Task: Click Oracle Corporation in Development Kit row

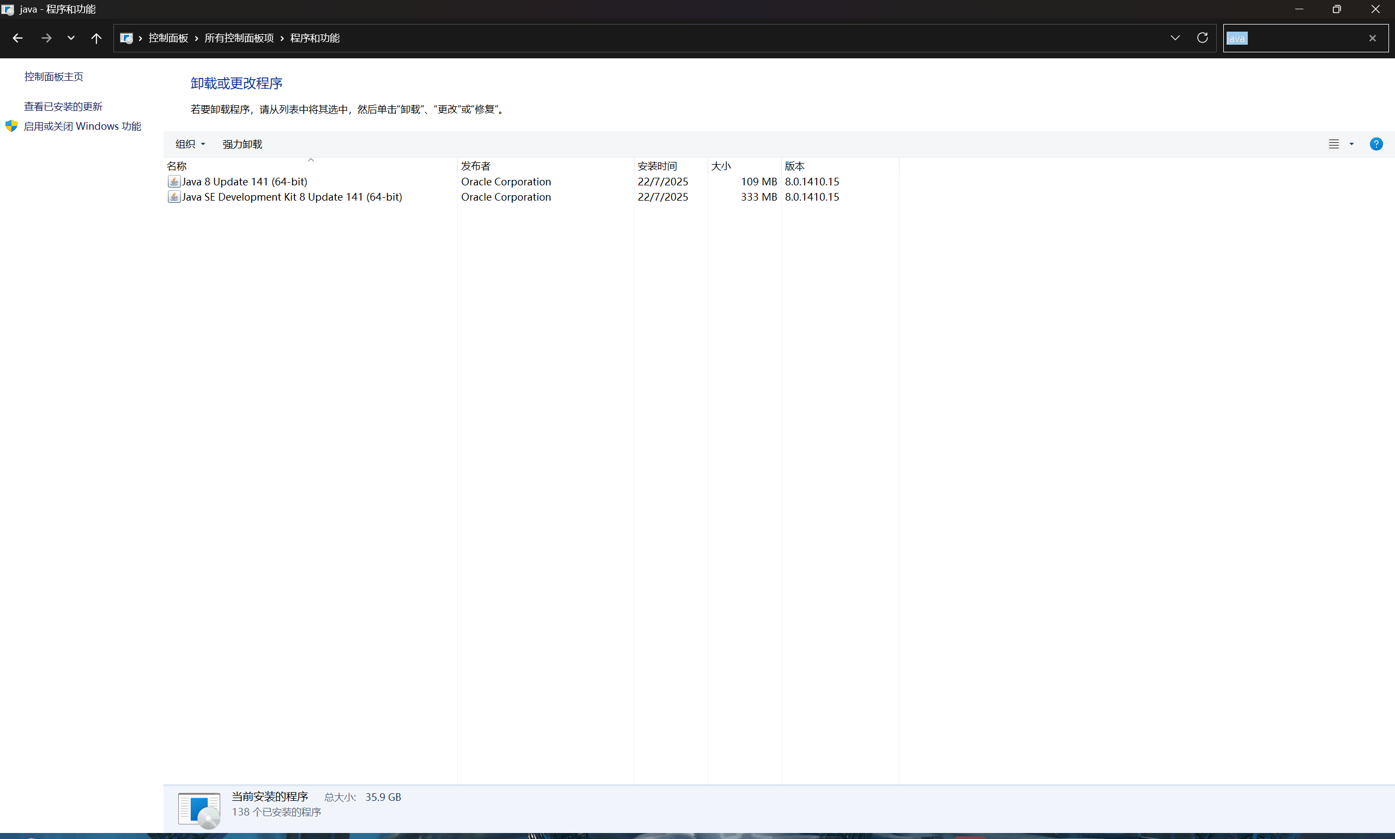Action: click(506, 197)
